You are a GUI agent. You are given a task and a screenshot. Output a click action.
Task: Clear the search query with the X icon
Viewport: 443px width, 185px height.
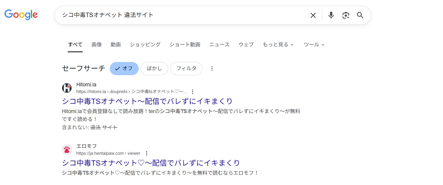click(x=313, y=15)
